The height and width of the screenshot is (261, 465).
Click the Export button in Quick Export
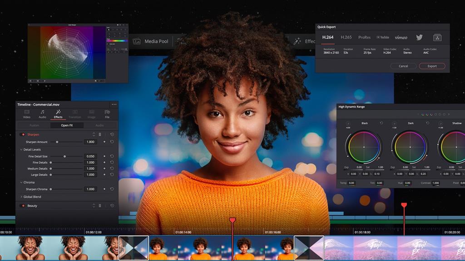(x=432, y=66)
